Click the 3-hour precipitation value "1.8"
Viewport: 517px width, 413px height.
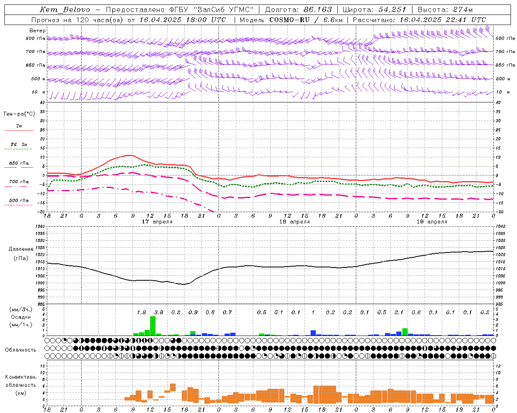tap(141, 312)
